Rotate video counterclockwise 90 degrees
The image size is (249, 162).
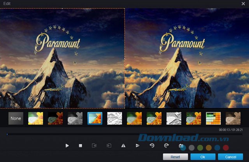[x=152, y=146]
